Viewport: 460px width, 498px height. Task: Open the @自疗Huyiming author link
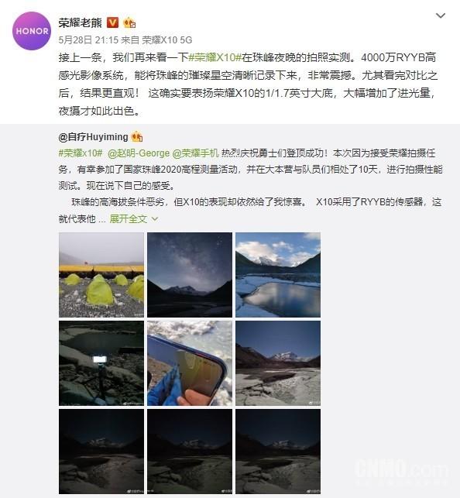point(93,137)
